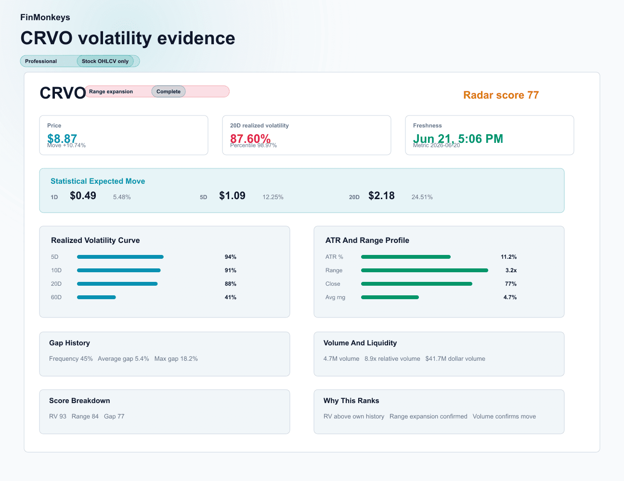The height and width of the screenshot is (481, 624).
Task: Click the Move +10.74% text
Action: pos(66,145)
